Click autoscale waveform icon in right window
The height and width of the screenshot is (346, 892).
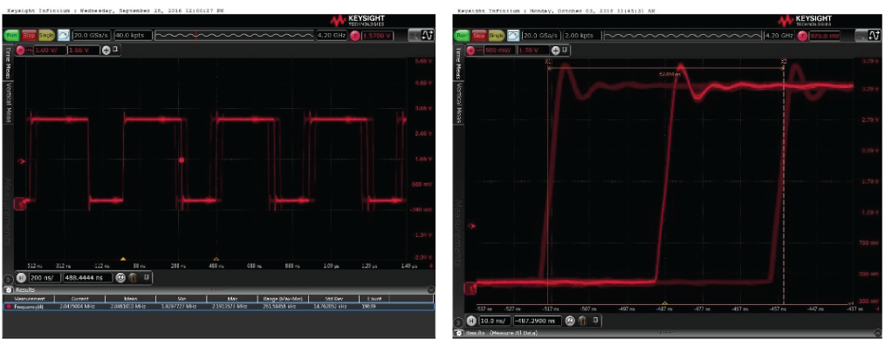click(512, 35)
